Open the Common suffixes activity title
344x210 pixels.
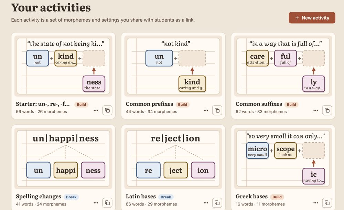point(259,104)
